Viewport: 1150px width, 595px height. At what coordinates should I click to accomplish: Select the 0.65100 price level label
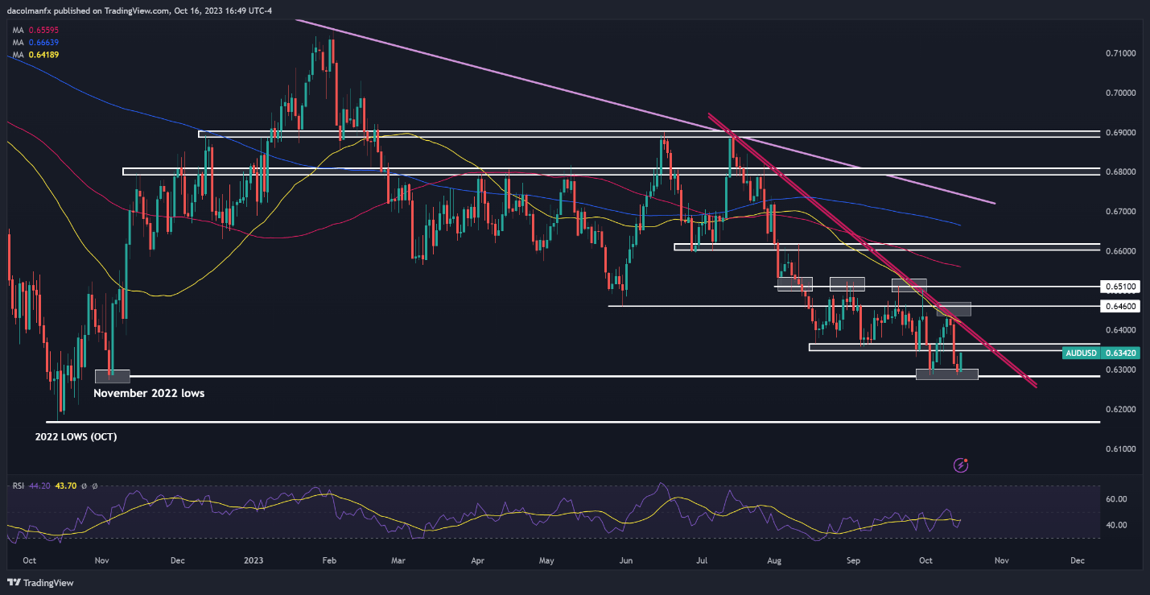pyautogui.click(x=1122, y=286)
